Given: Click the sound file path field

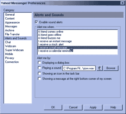Looking at the screenshot, I should 79,68.
